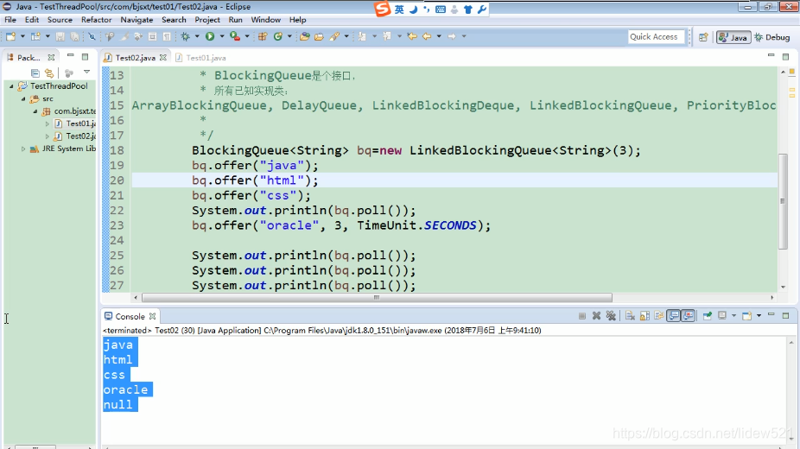800x449 pixels.
Task: Open the Debug configurations dropdown arrow
Action: [197, 36]
